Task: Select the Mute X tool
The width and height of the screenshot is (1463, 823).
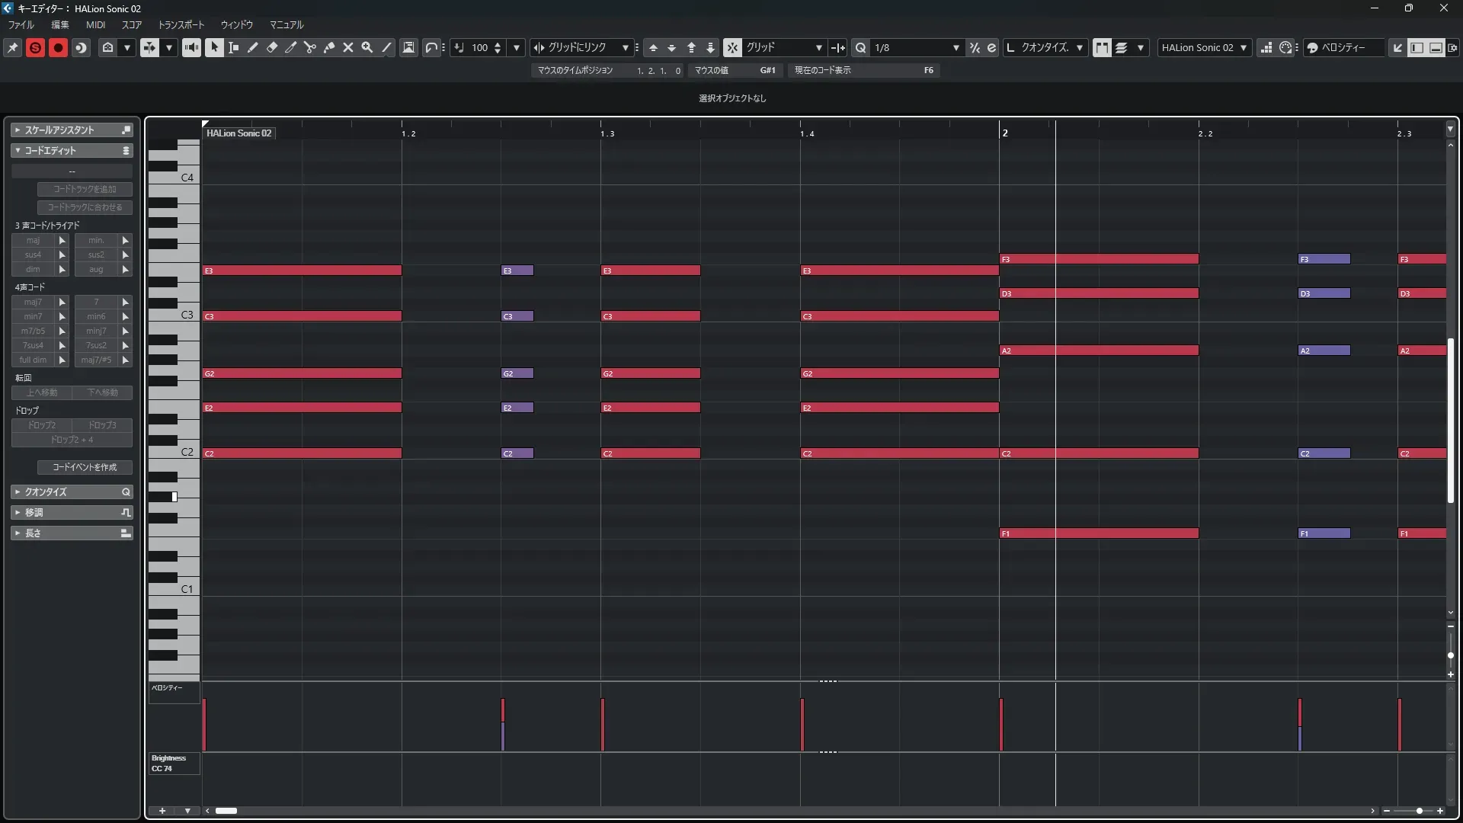Action: tap(348, 47)
